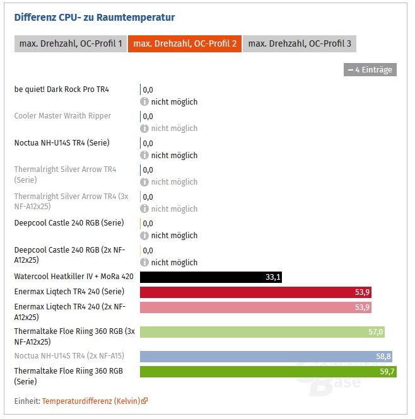
Task: Select Enermax Liqtech TR4 240 (2x NF-A12x25) label
Action: point(70,312)
